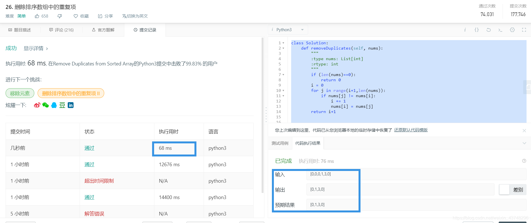Click the 简单 difficulty label
Viewport: 531px width, 223px height.
tap(21, 16)
